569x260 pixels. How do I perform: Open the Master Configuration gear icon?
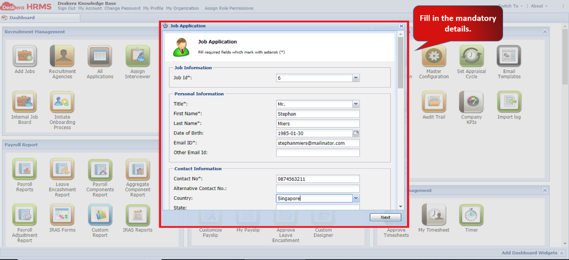pos(434,56)
